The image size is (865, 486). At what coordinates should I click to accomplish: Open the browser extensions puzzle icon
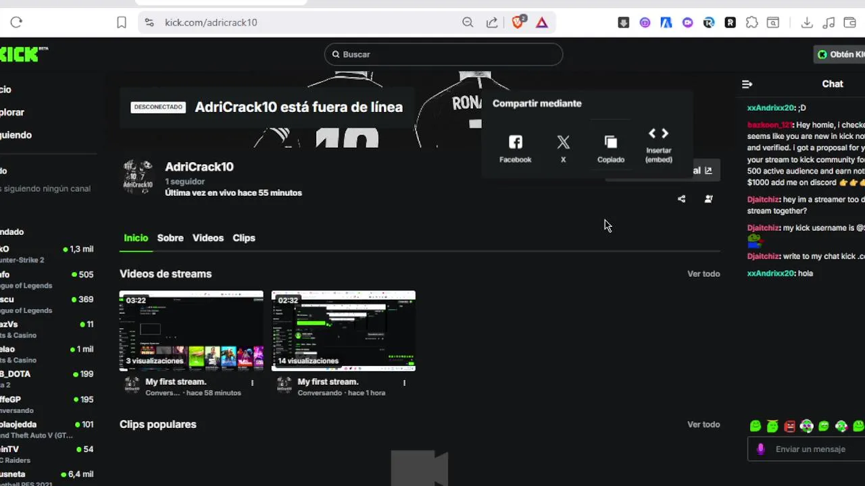[x=751, y=22]
